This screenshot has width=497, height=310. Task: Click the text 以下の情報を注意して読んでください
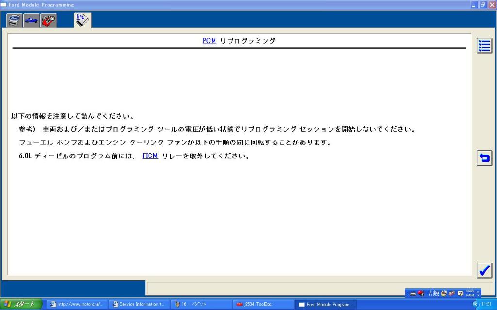click(72, 116)
